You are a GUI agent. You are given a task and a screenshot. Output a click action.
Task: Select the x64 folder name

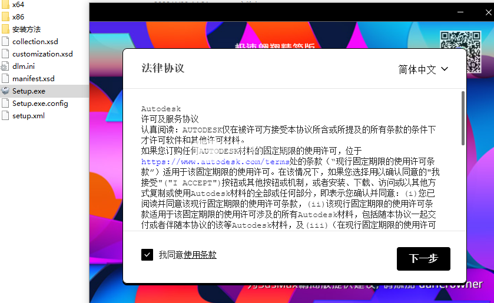click(18, 4)
